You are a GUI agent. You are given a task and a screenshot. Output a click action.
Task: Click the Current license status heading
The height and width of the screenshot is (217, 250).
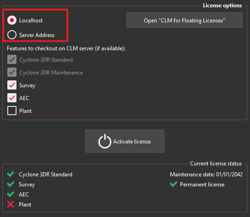pyautogui.click(x=216, y=164)
